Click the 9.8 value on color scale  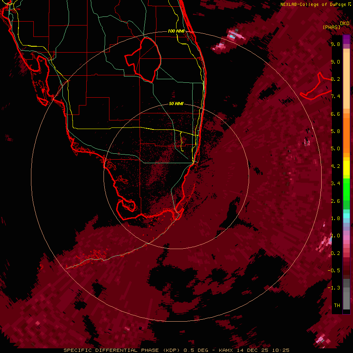coord(335,44)
